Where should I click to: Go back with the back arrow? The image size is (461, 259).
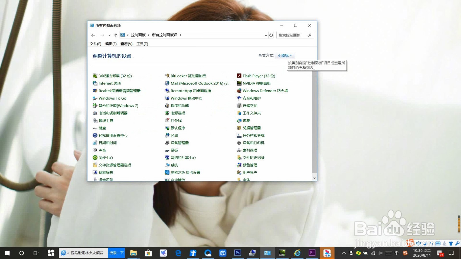click(93, 35)
